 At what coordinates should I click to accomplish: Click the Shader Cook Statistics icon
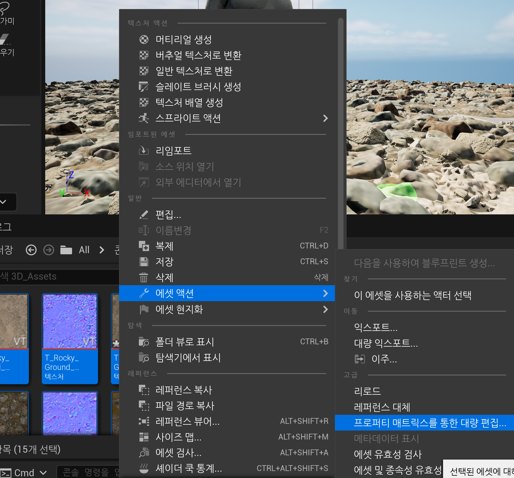(x=144, y=469)
